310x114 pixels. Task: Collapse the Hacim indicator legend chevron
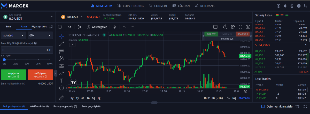[72, 45]
